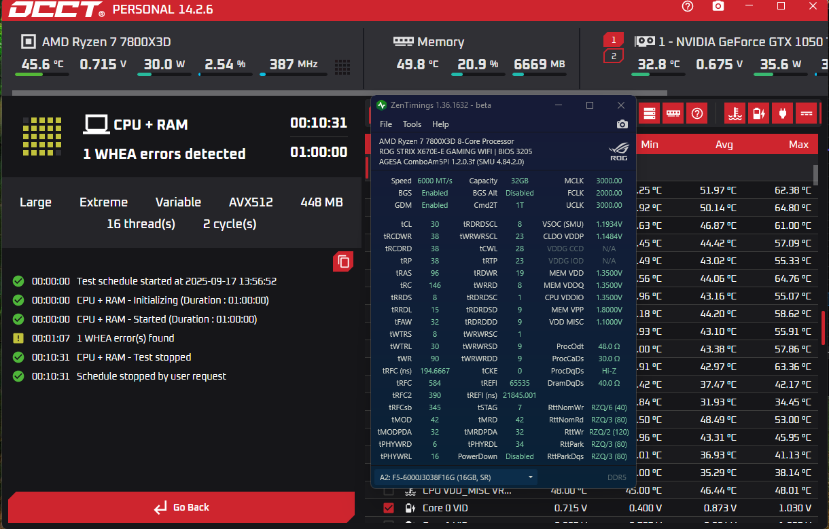Copy log with red copy icon
The height and width of the screenshot is (529, 829).
click(343, 261)
